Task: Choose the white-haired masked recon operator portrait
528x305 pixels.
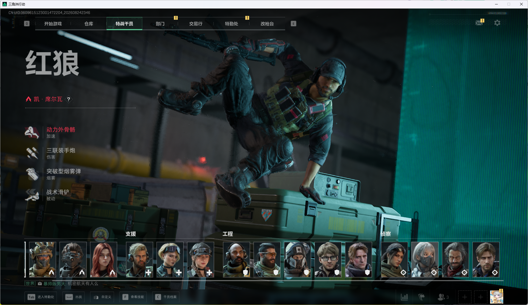Action: pos(425,259)
